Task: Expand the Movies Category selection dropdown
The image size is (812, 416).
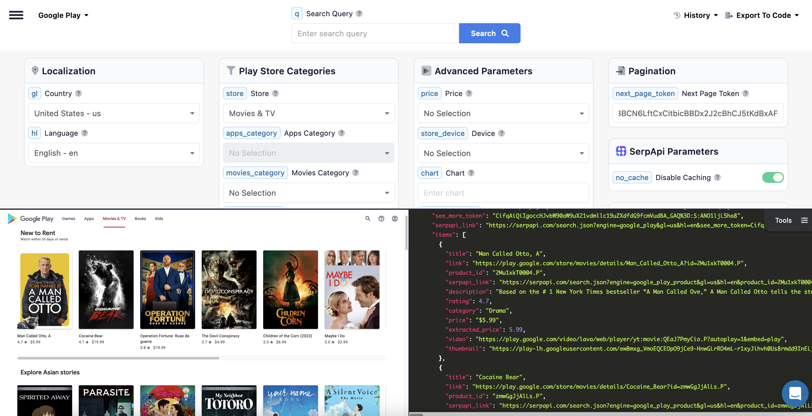Action: click(x=308, y=192)
